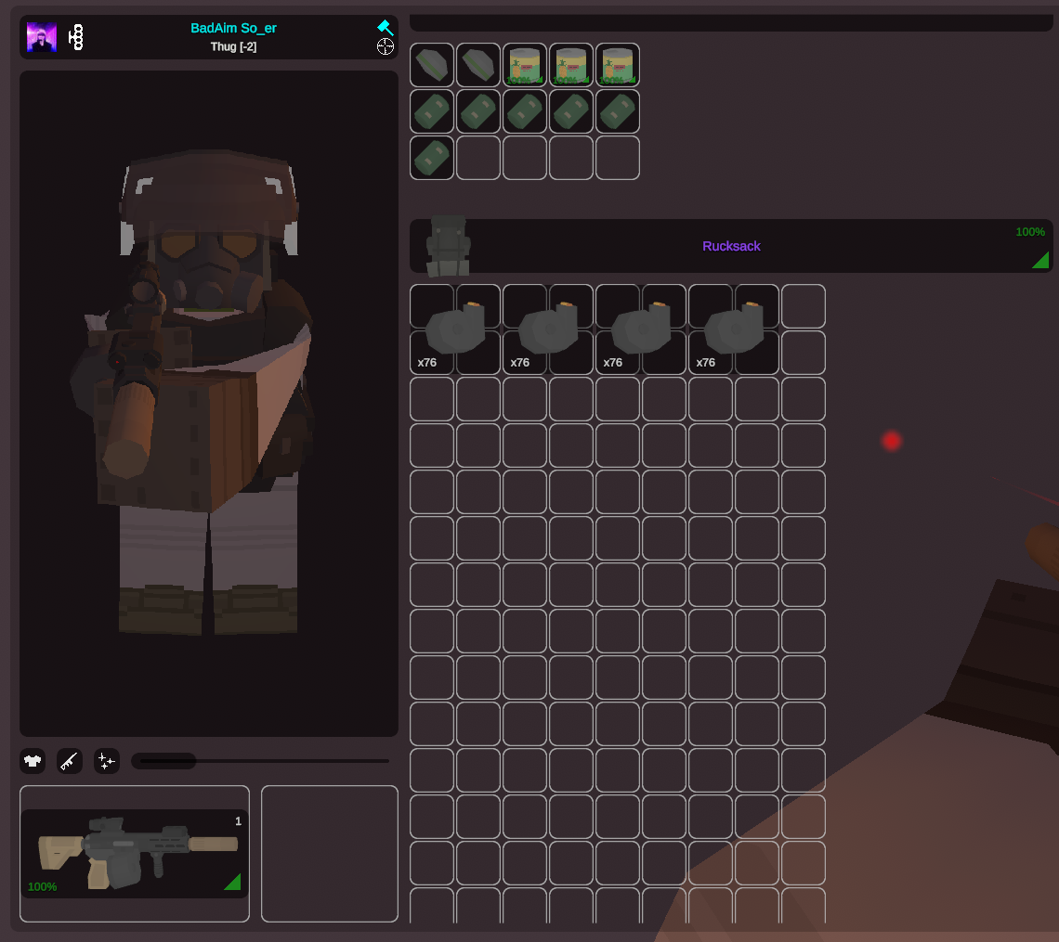The height and width of the screenshot is (942, 1059).
Task: Select fourth x76 drum magazine in Rucksack
Action: pos(734,329)
